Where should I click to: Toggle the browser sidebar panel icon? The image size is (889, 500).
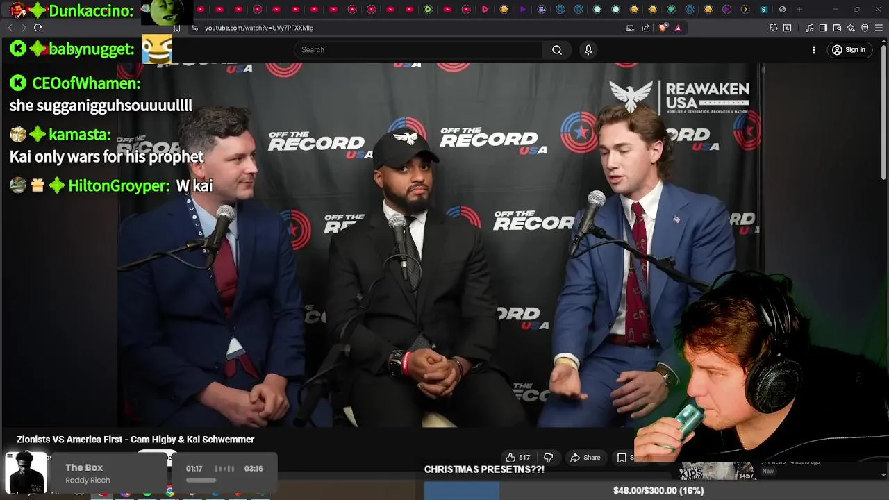tap(823, 28)
